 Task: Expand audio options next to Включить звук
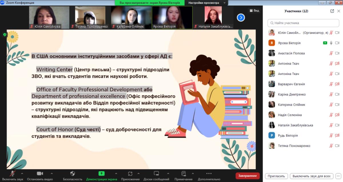click(22, 173)
